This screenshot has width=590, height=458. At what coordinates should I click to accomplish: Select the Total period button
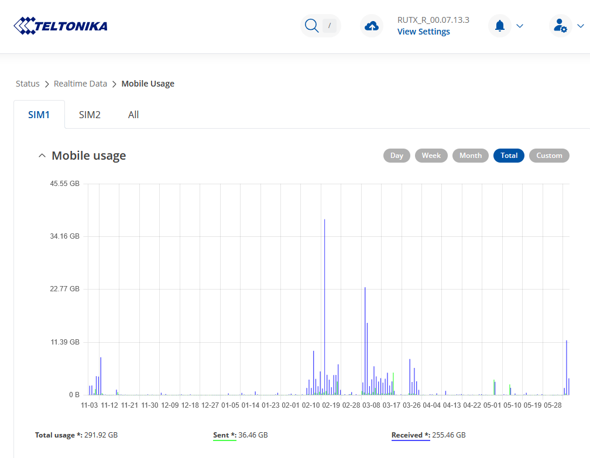click(x=509, y=156)
